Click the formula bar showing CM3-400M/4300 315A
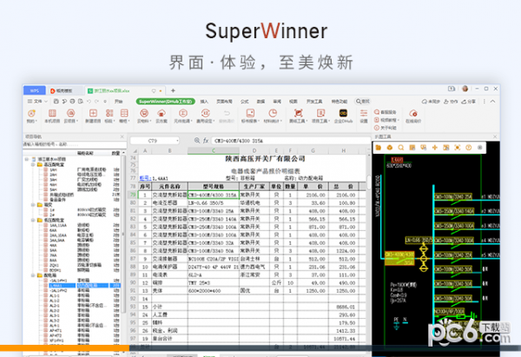The width and height of the screenshot is (521, 357). (291, 141)
